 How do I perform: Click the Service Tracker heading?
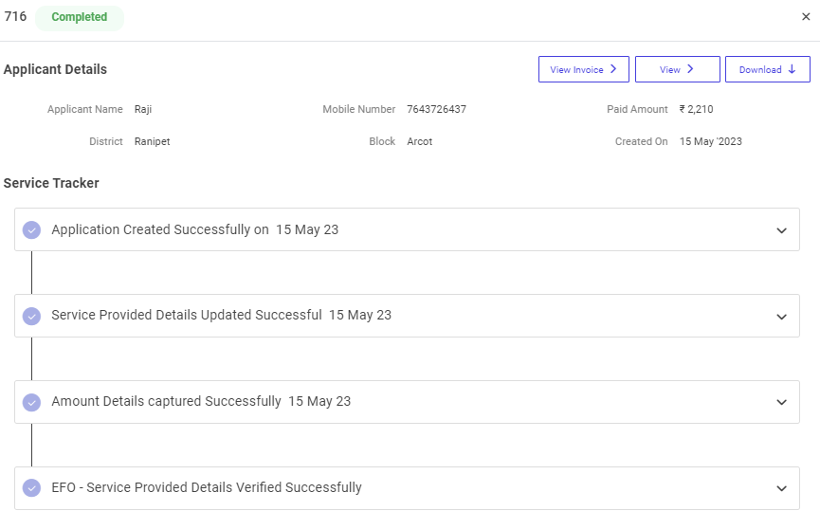[51, 183]
